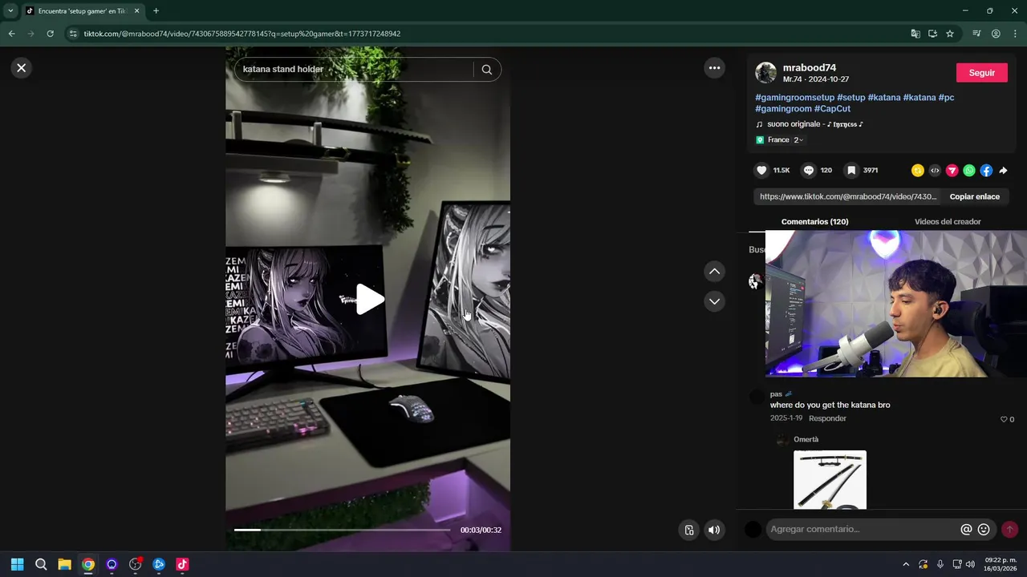Show hidden system tray icons
Screen dimensions: 1027x577
[x=906, y=564]
